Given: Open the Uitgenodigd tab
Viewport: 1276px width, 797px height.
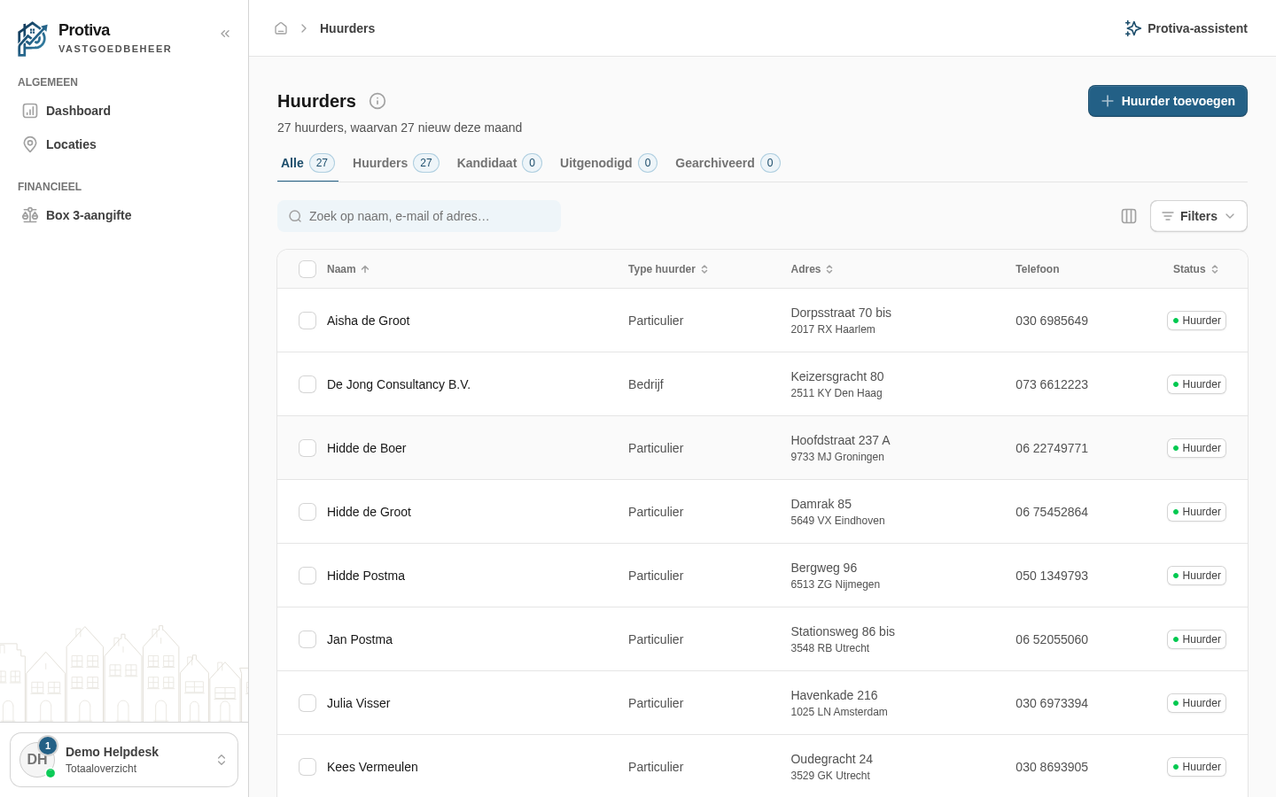Looking at the screenshot, I should [608, 163].
